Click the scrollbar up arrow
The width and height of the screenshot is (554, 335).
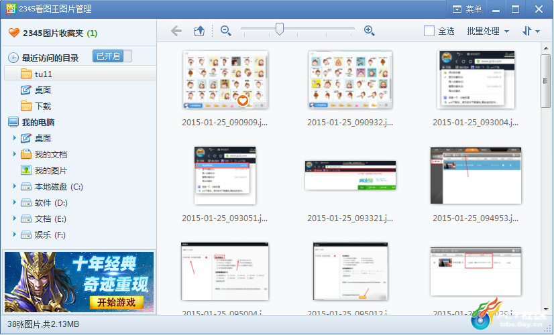pos(545,48)
